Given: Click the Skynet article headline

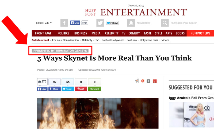Looking at the screenshot, I should tap(114, 58).
